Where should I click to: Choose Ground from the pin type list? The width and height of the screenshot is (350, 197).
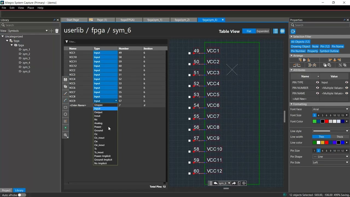point(105,131)
